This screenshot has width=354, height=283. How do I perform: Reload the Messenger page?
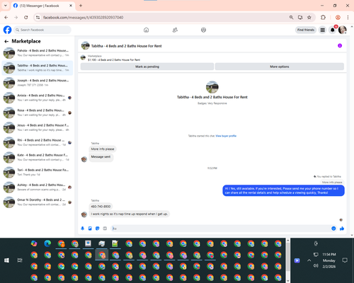pos(26,17)
